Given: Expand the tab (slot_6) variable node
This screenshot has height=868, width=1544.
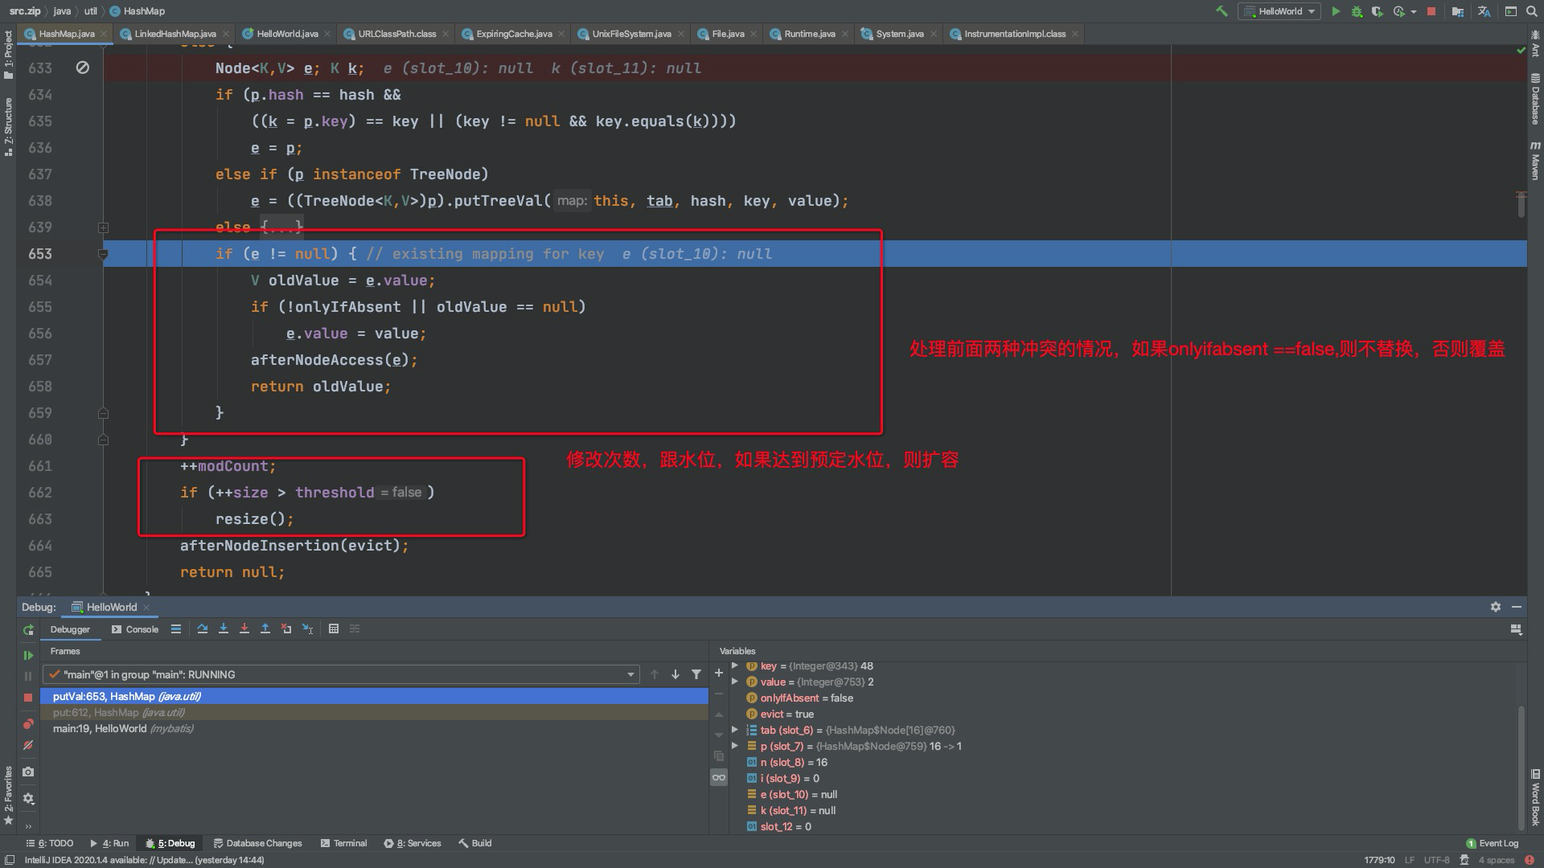Looking at the screenshot, I should tap(735, 730).
